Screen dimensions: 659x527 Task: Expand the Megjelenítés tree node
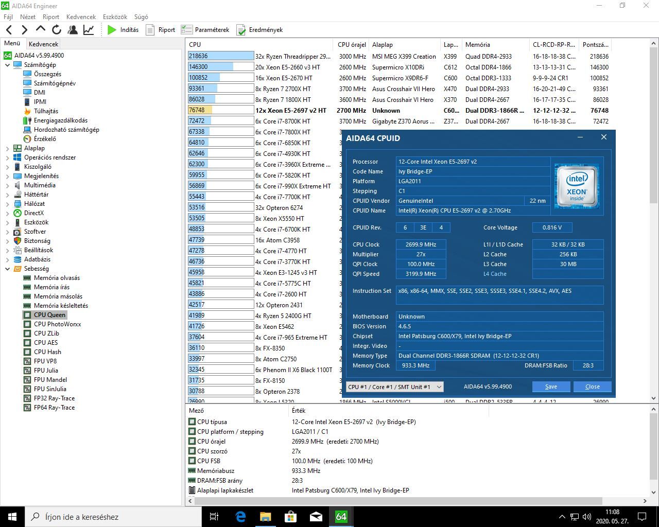tap(7, 176)
